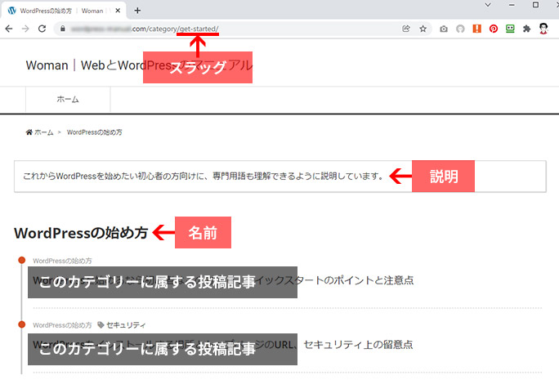Screen dimensions: 559x380
Task: Click the orange exclamation extension icon
Action: (477, 29)
